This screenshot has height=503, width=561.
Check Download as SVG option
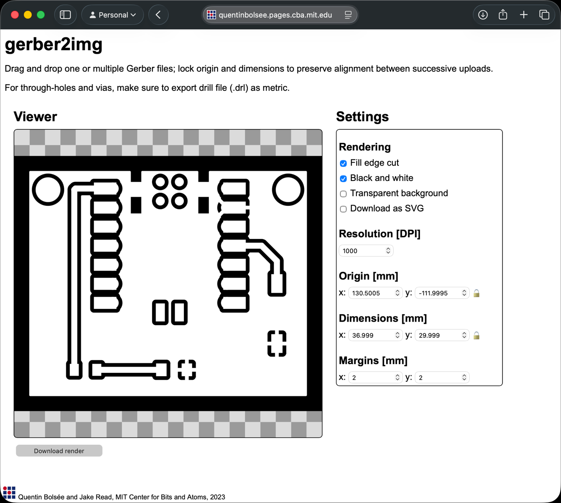tap(343, 209)
